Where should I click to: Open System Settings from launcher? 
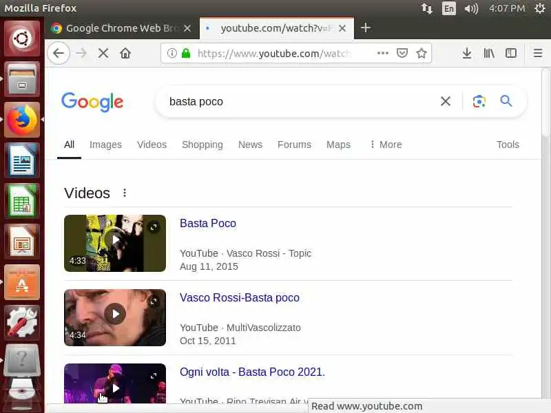click(x=22, y=323)
